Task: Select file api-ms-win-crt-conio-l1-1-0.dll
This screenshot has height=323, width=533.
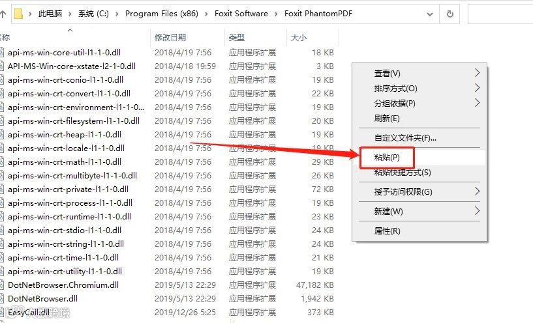Action: click(66, 79)
